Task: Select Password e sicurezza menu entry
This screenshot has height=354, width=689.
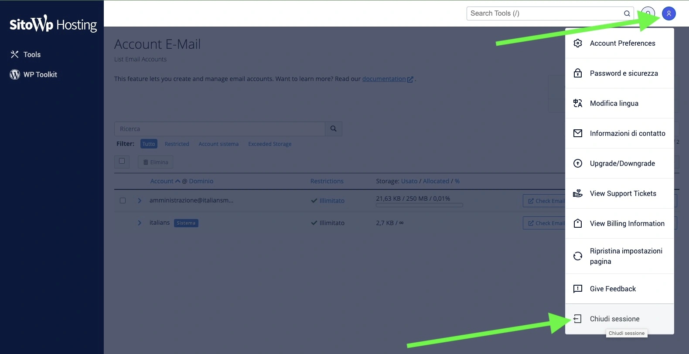Action: click(620, 73)
